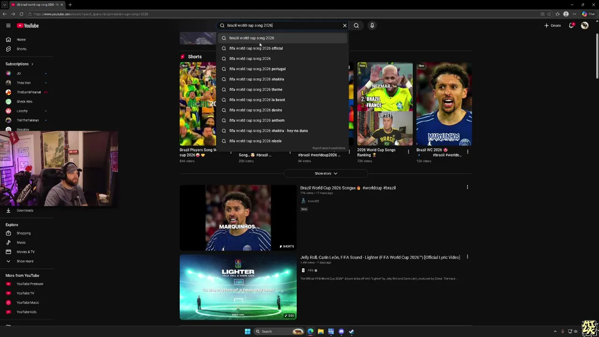Open the Lighter lyric video thumbnail
This screenshot has height=337, width=599.
click(238, 287)
